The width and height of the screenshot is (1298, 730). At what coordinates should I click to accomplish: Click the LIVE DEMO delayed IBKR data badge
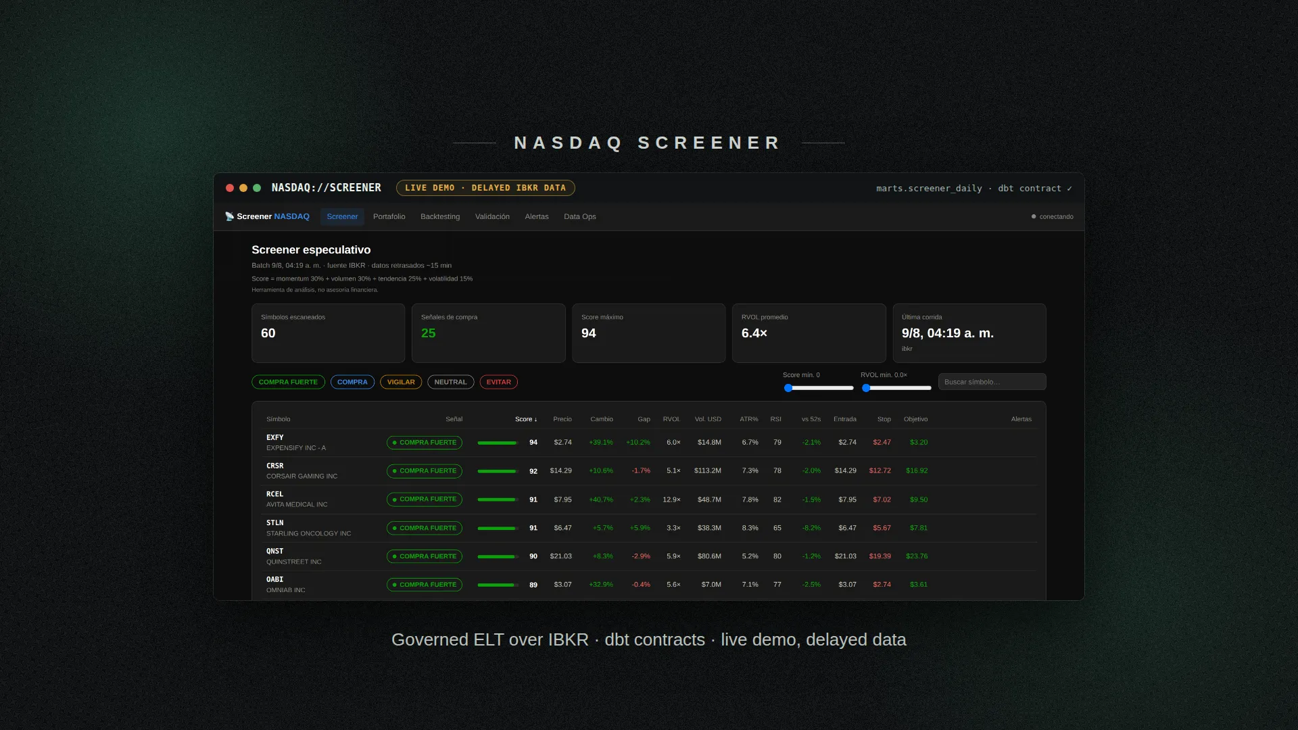click(485, 188)
